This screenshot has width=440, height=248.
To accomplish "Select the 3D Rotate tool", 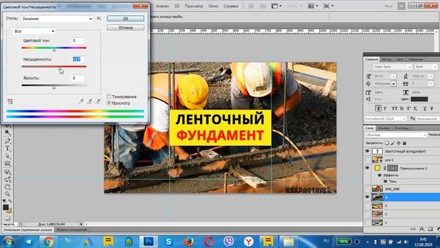I will (x=8, y=172).
